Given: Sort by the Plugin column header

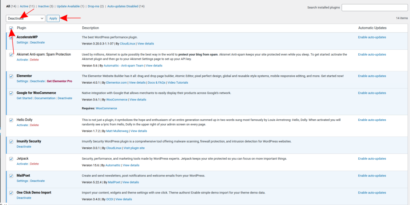Looking at the screenshot, I should [22, 28].
